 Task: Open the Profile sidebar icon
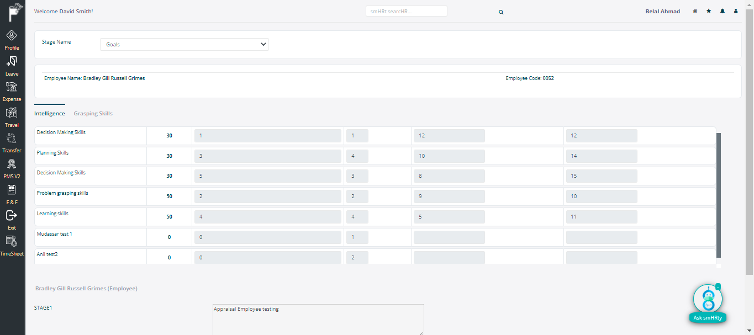pos(12,36)
